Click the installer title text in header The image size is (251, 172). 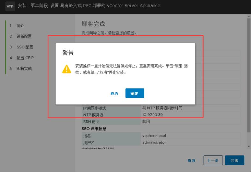tap(89, 6)
